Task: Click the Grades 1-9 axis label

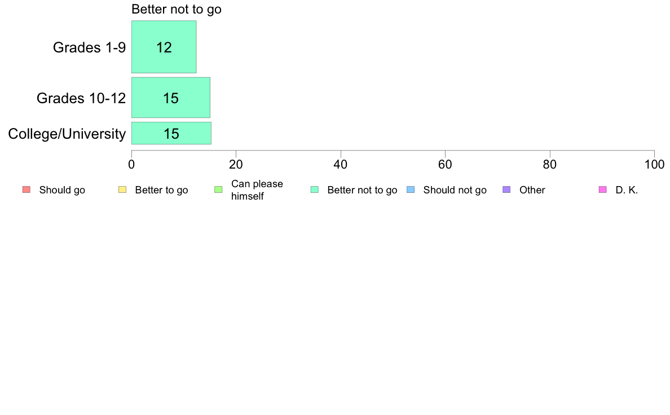Action: 89,47
